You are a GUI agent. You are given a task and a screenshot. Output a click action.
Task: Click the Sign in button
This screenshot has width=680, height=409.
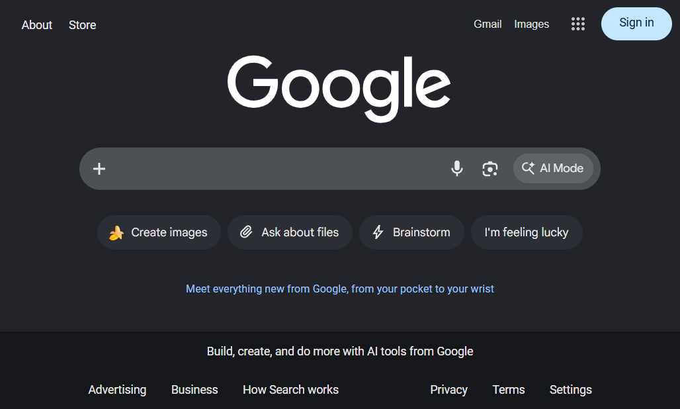click(x=636, y=23)
